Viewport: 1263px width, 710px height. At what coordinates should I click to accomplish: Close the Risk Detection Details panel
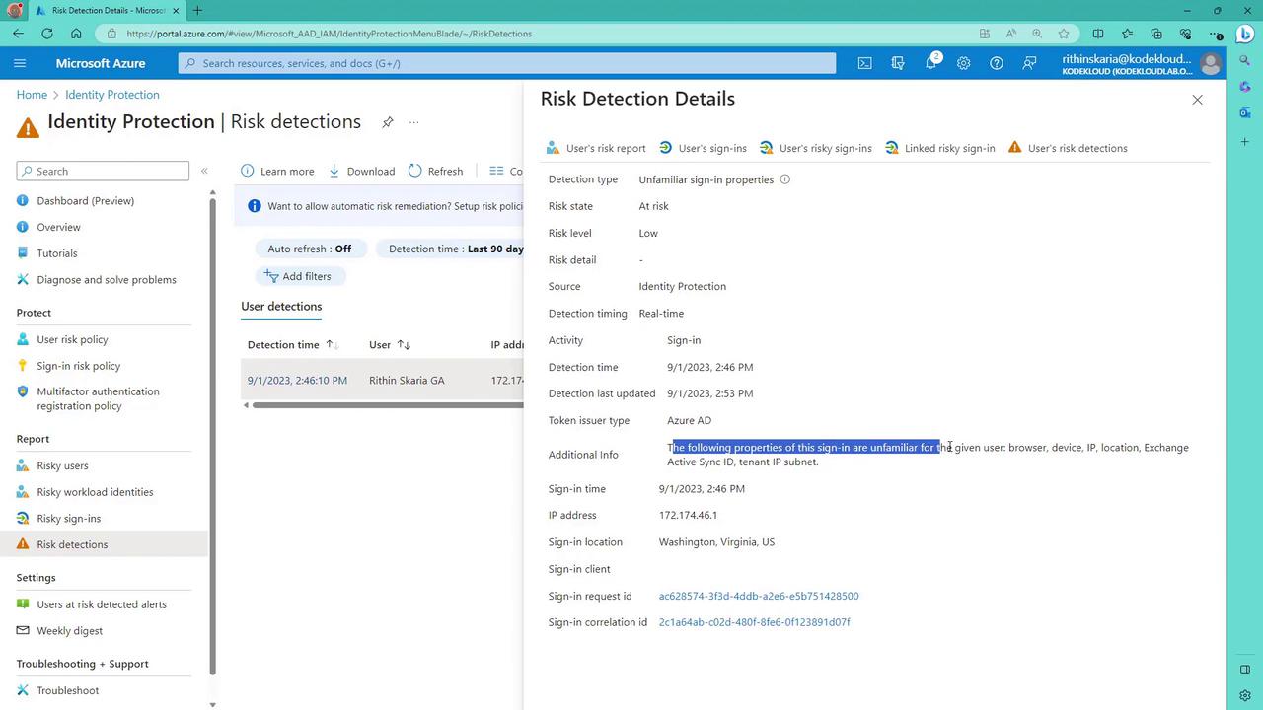click(1197, 100)
